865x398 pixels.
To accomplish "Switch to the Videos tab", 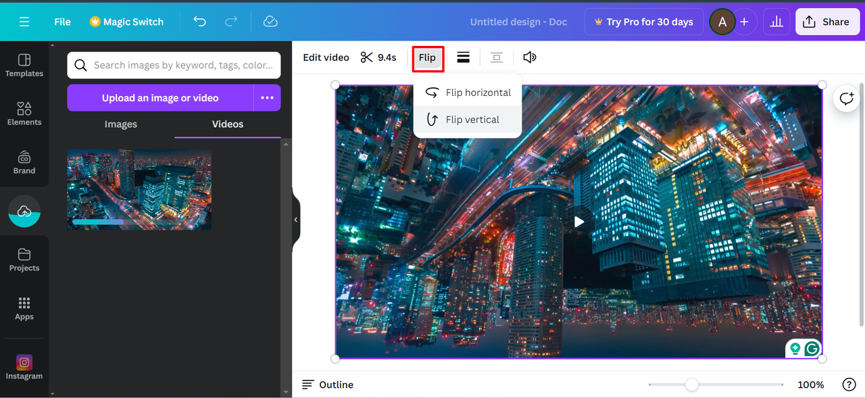I will coord(228,124).
